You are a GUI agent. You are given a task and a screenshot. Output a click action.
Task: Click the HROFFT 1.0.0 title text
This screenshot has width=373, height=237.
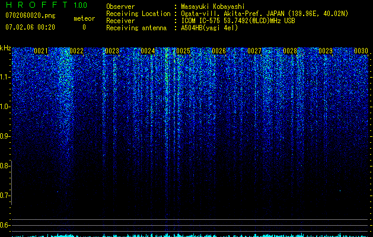(46, 5)
